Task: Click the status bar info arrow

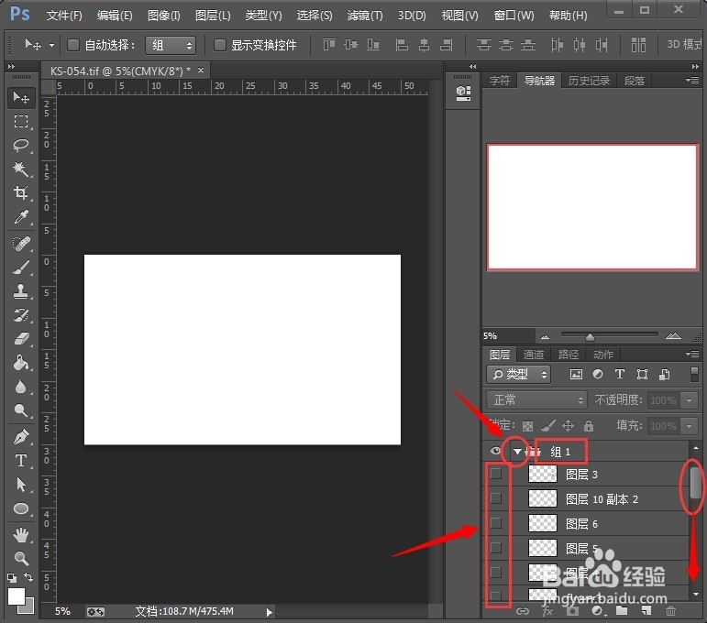Action: point(270,612)
